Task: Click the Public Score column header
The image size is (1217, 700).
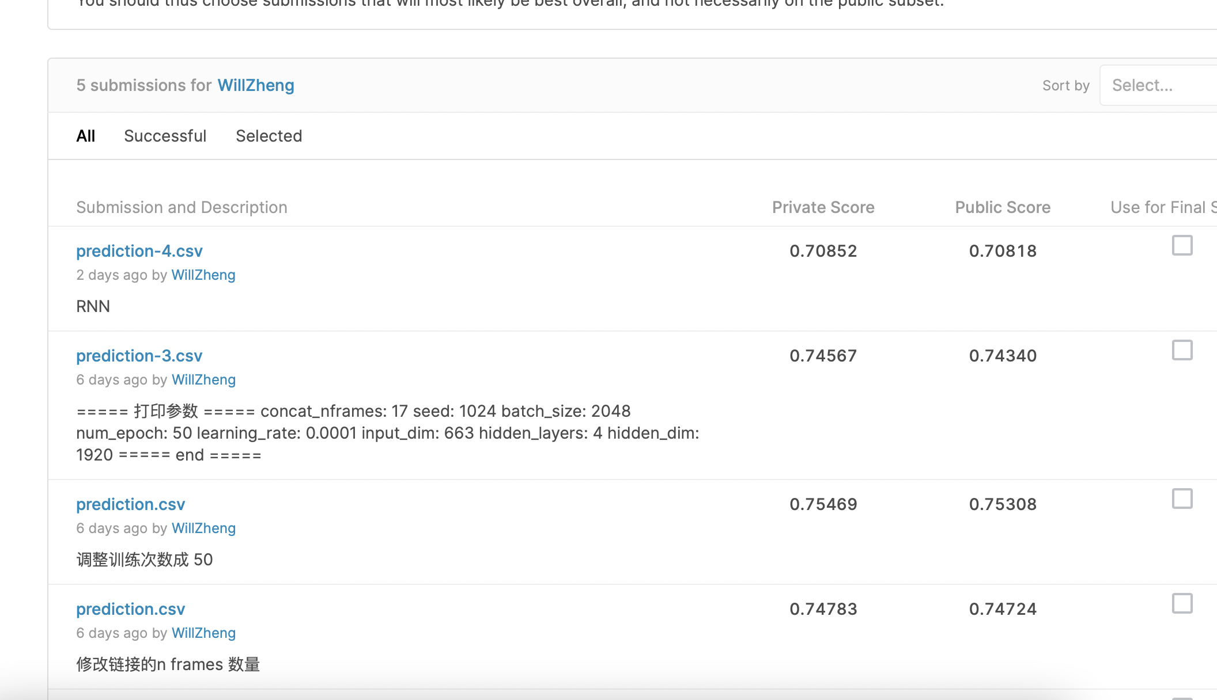Action: coord(1003,208)
